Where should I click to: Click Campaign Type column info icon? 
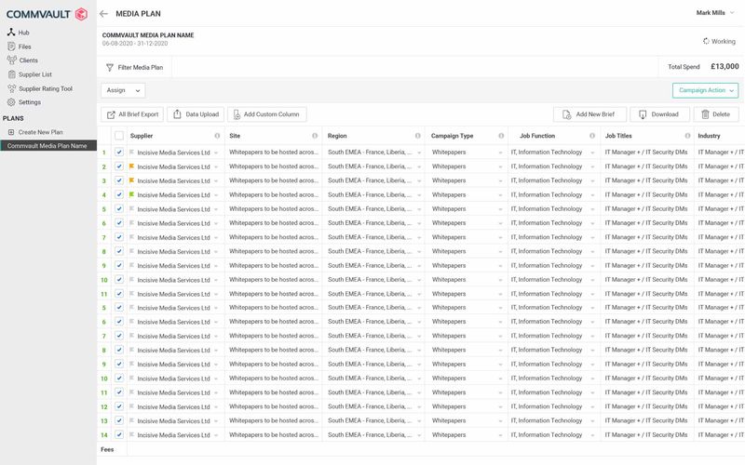click(x=501, y=136)
